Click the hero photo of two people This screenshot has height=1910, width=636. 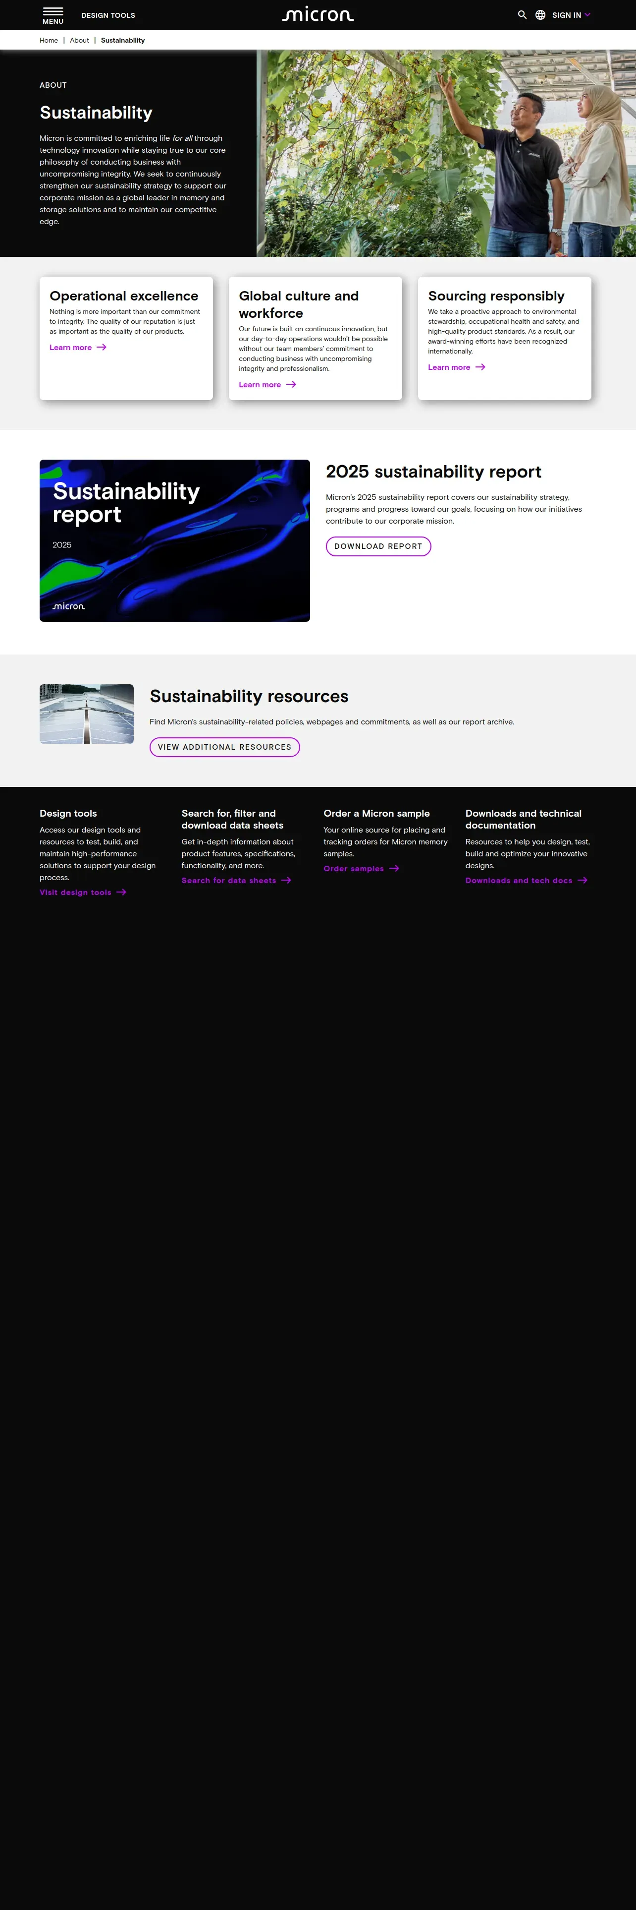(x=446, y=154)
